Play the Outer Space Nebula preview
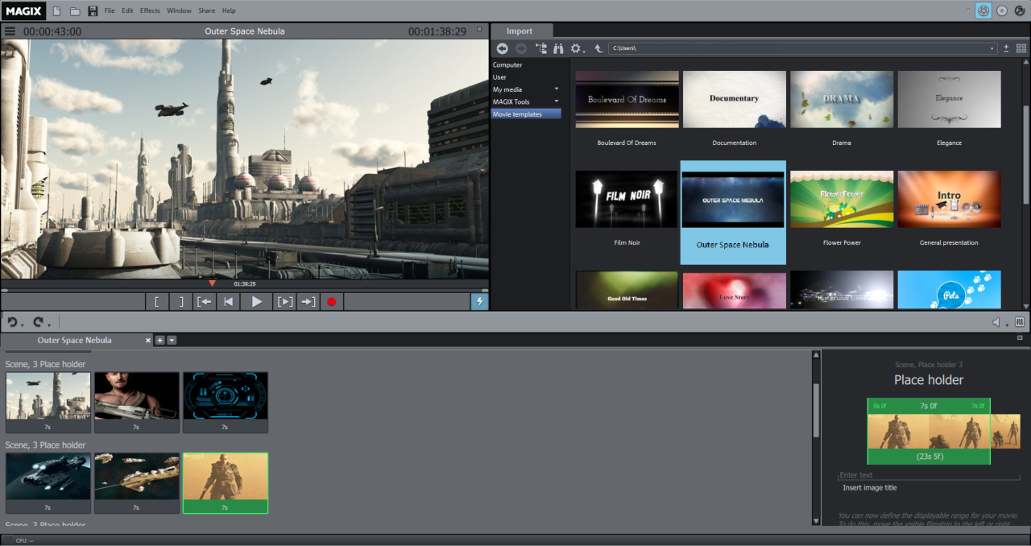 coord(256,301)
